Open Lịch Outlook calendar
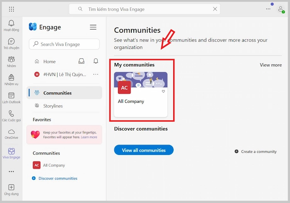This screenshot has height=203, width=290. point(11,98)
